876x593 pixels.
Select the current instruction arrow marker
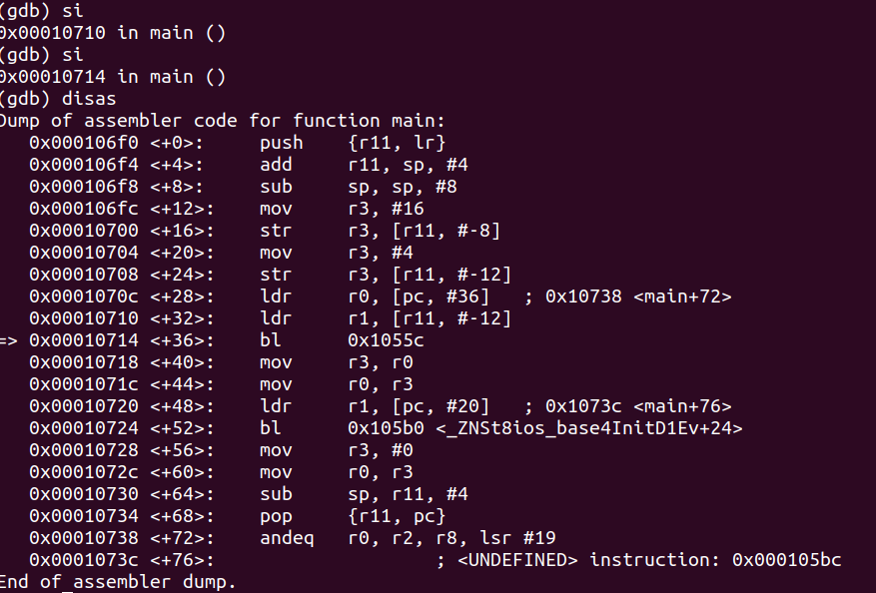pos(8,340)
